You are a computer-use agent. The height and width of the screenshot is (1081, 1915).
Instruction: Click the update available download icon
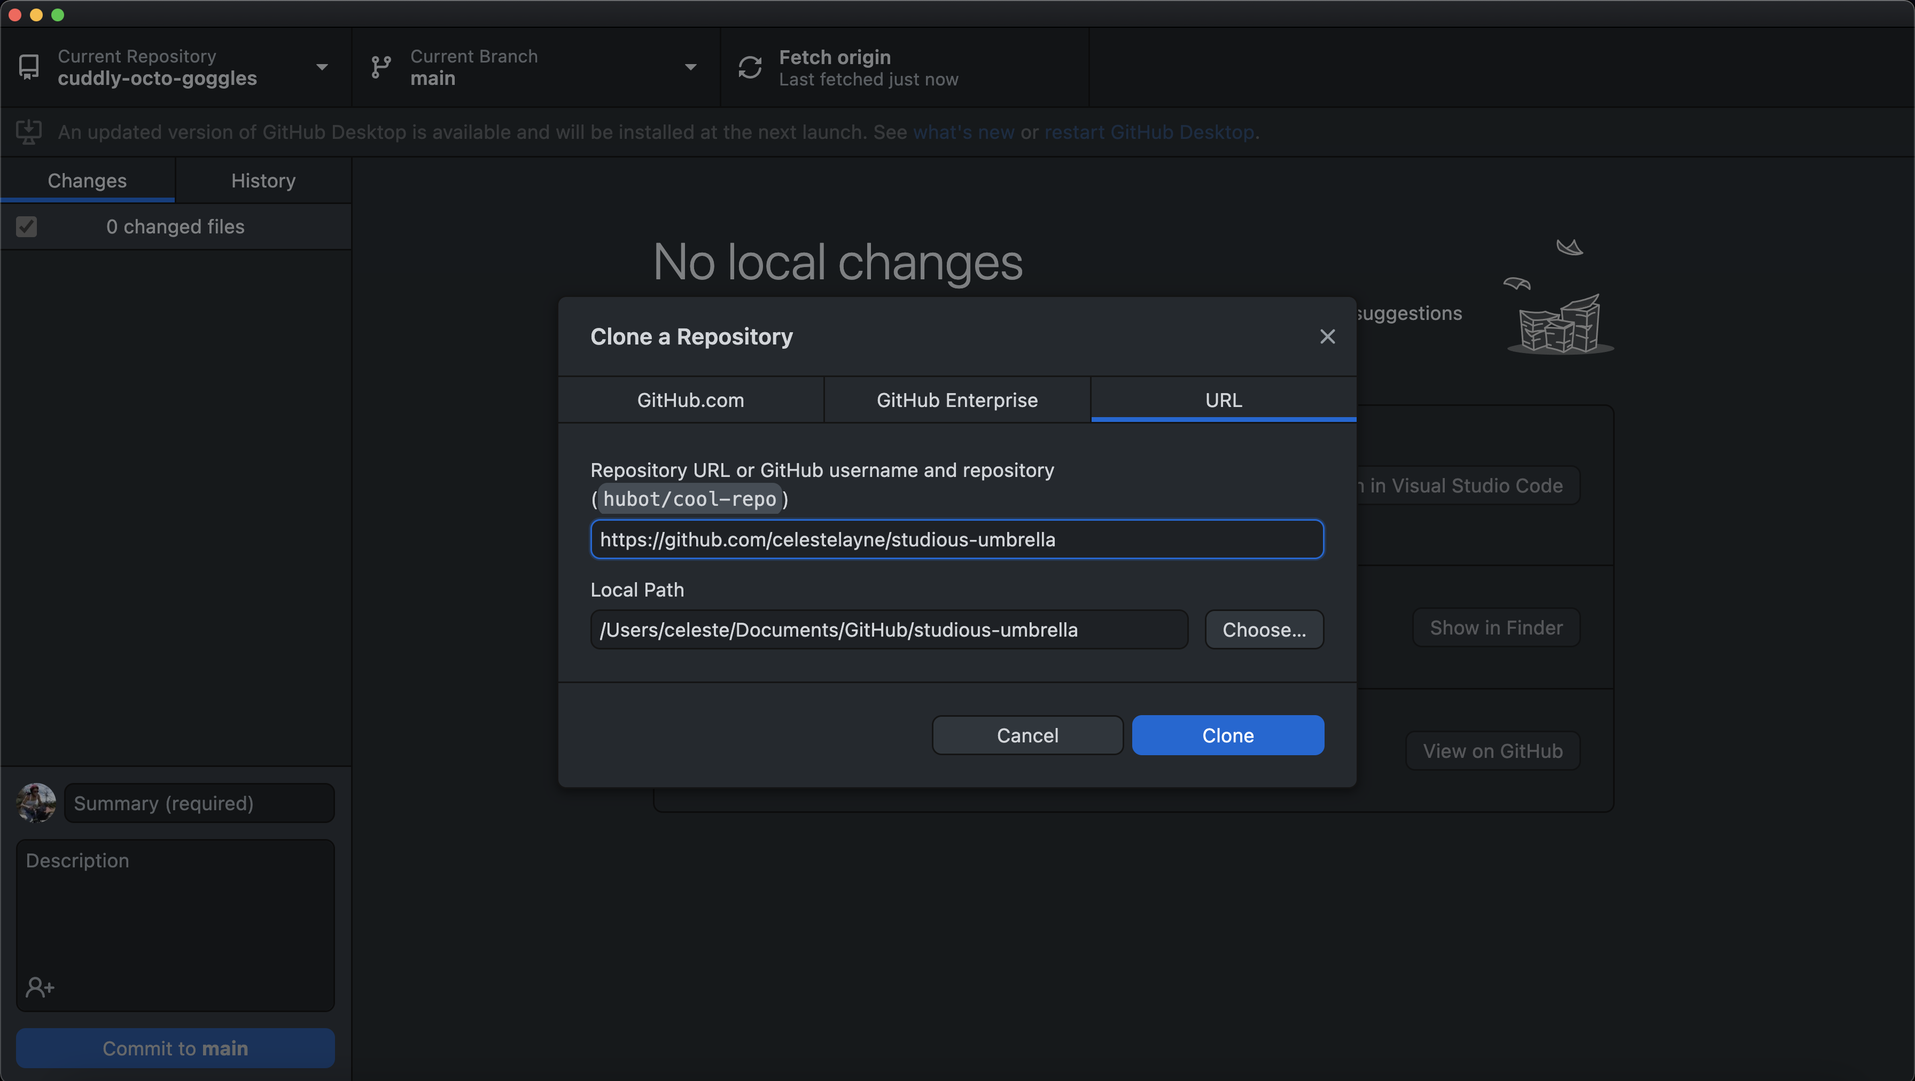pyautogui.click(x=29, y=132)
